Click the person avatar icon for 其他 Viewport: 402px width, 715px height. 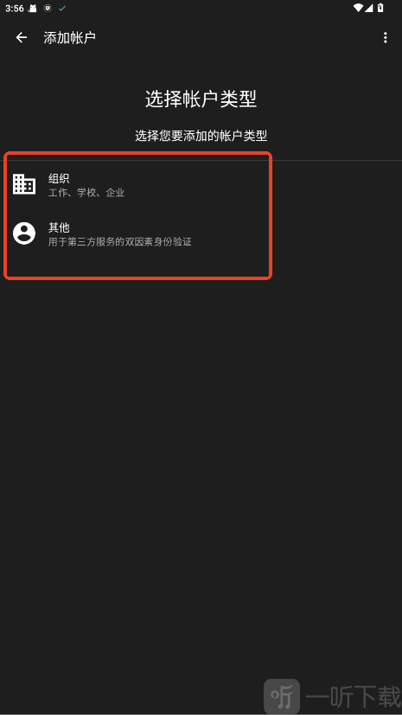(24, 233)
